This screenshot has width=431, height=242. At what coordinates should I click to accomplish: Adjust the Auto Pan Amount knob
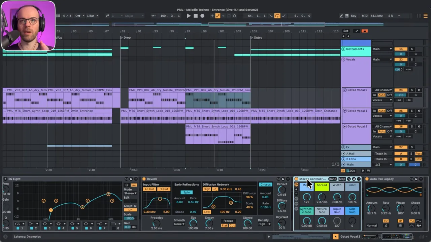click(372, 208)
